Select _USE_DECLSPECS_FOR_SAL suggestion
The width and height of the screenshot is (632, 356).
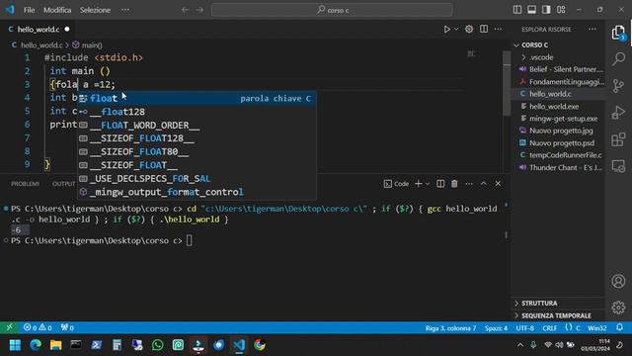197,178
